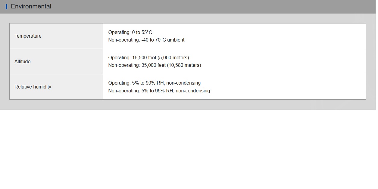Click the 90% RH operating humidity value
The height and width of the screenshot is (189, 378).
[x=156, y=83]
